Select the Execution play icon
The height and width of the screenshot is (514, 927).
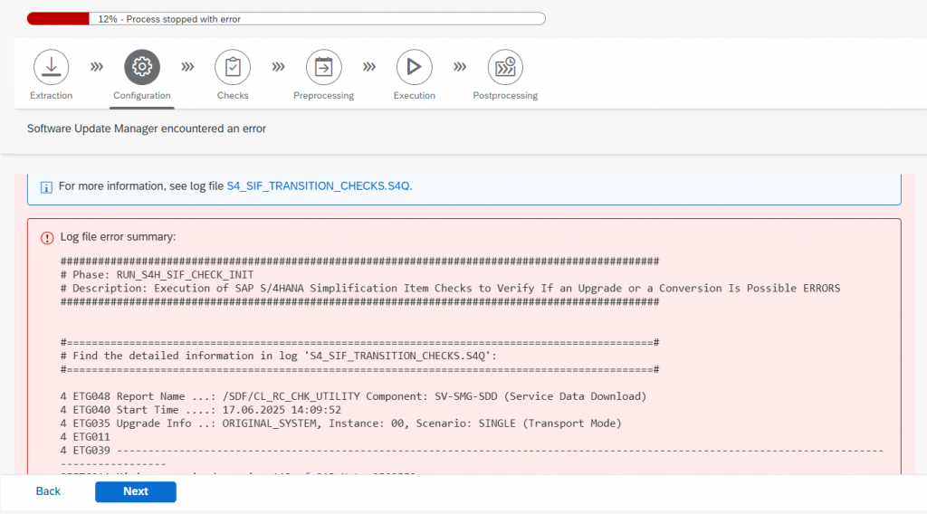point(414,67)
